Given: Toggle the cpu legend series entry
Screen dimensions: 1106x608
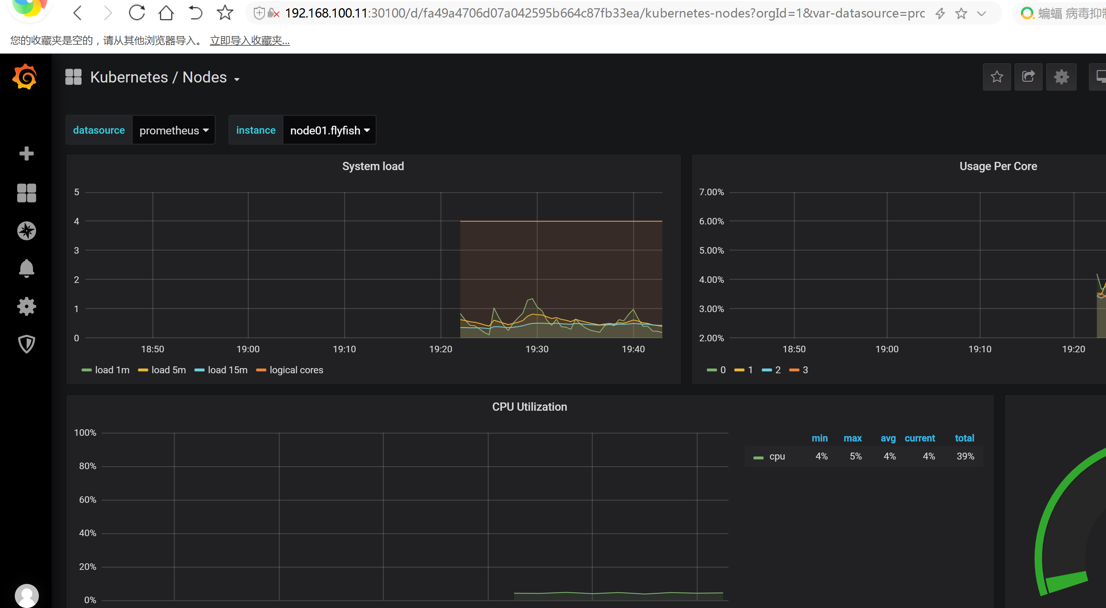Looking at the screenshot, I should pyautogui.click(x=777, y=456).
